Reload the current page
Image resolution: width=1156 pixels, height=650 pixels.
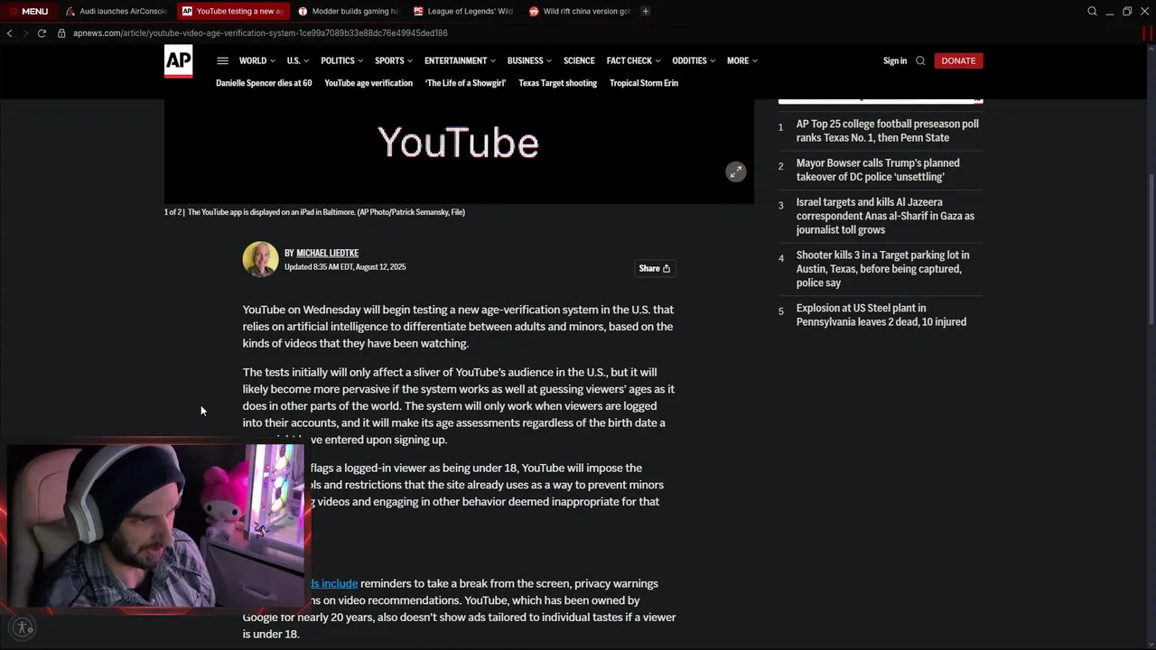(42, 32)
